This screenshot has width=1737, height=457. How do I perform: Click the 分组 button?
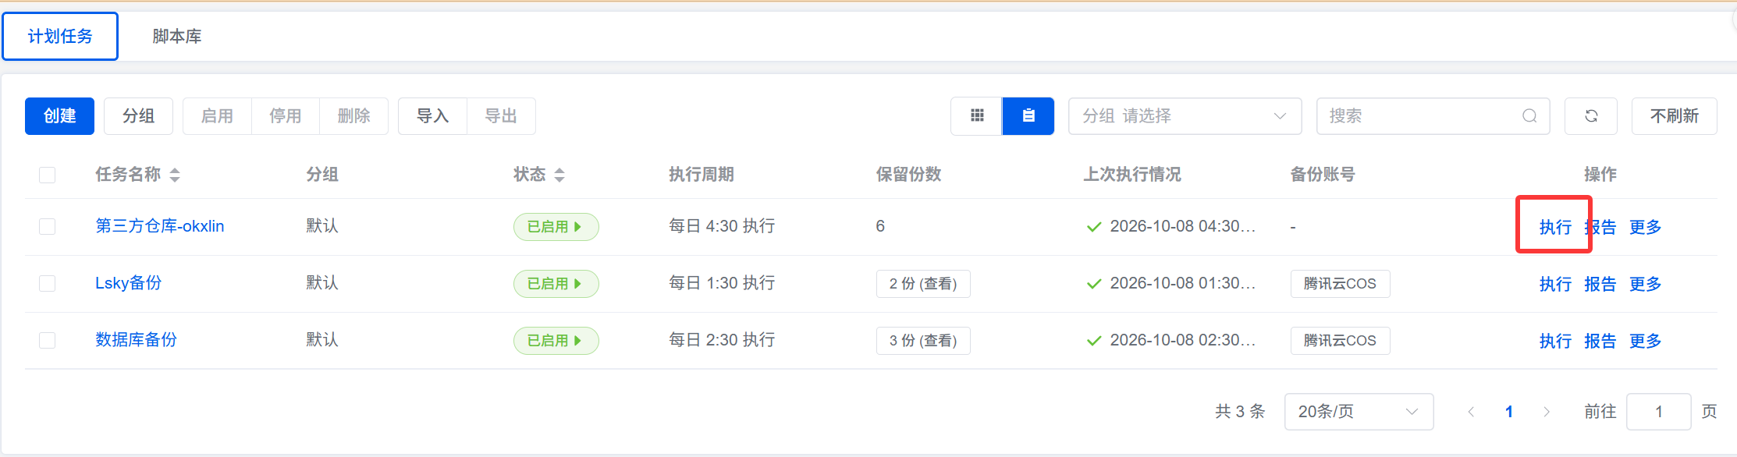[138, 116]
